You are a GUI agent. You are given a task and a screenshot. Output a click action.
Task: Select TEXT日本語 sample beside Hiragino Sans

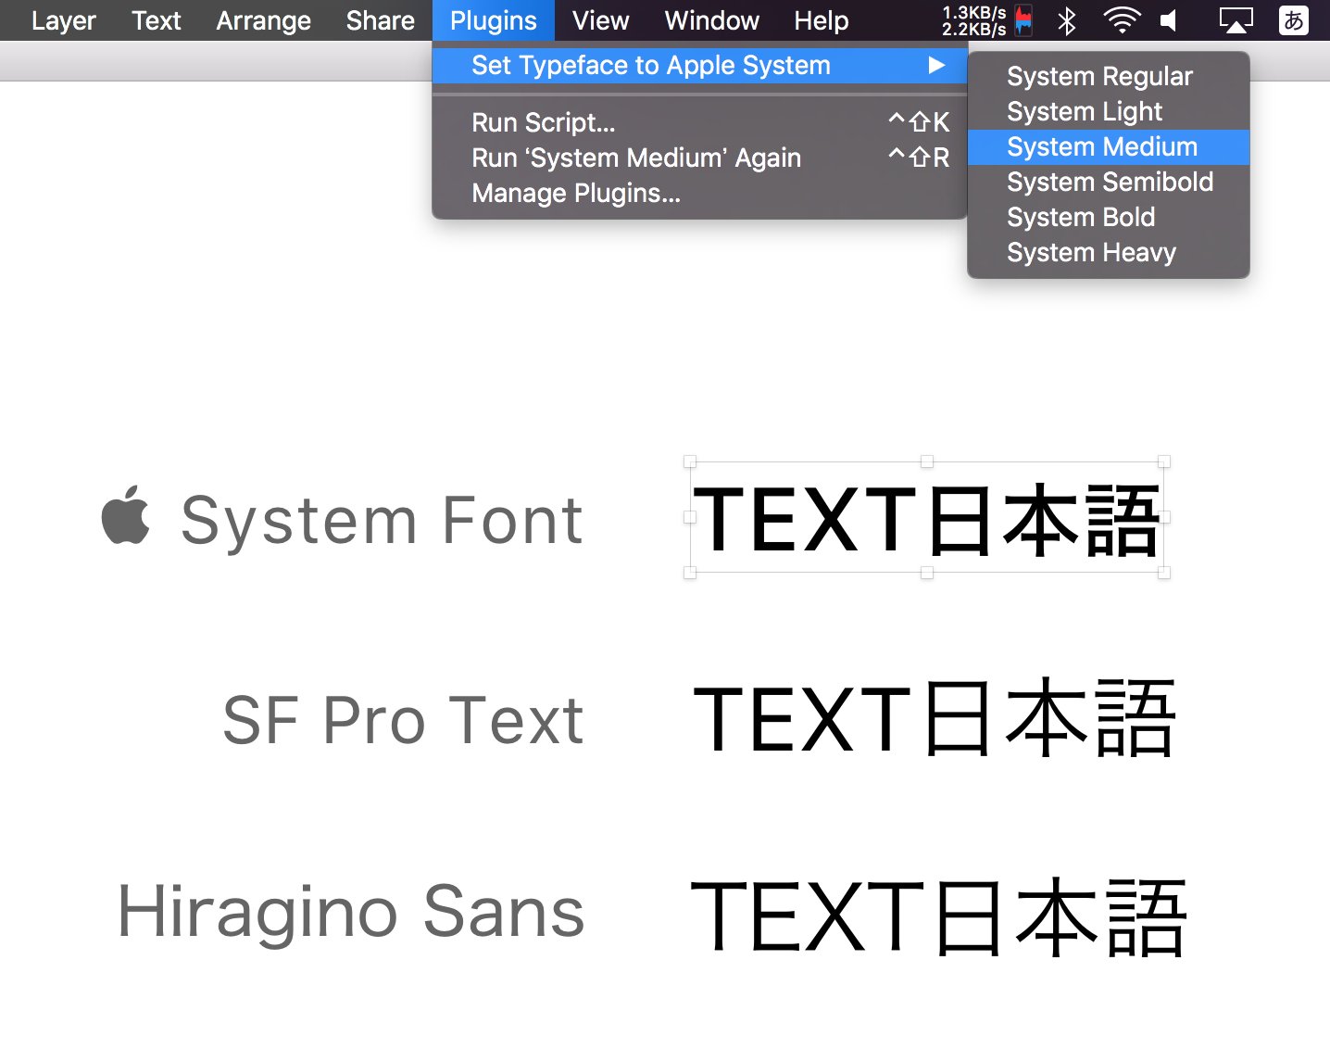point(938,916)
